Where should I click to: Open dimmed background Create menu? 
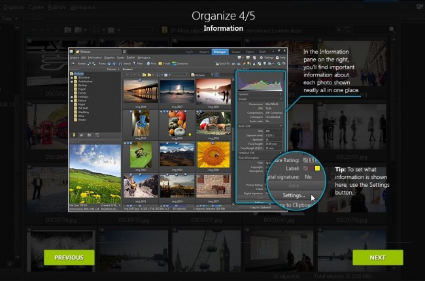[x=36, y=7]
